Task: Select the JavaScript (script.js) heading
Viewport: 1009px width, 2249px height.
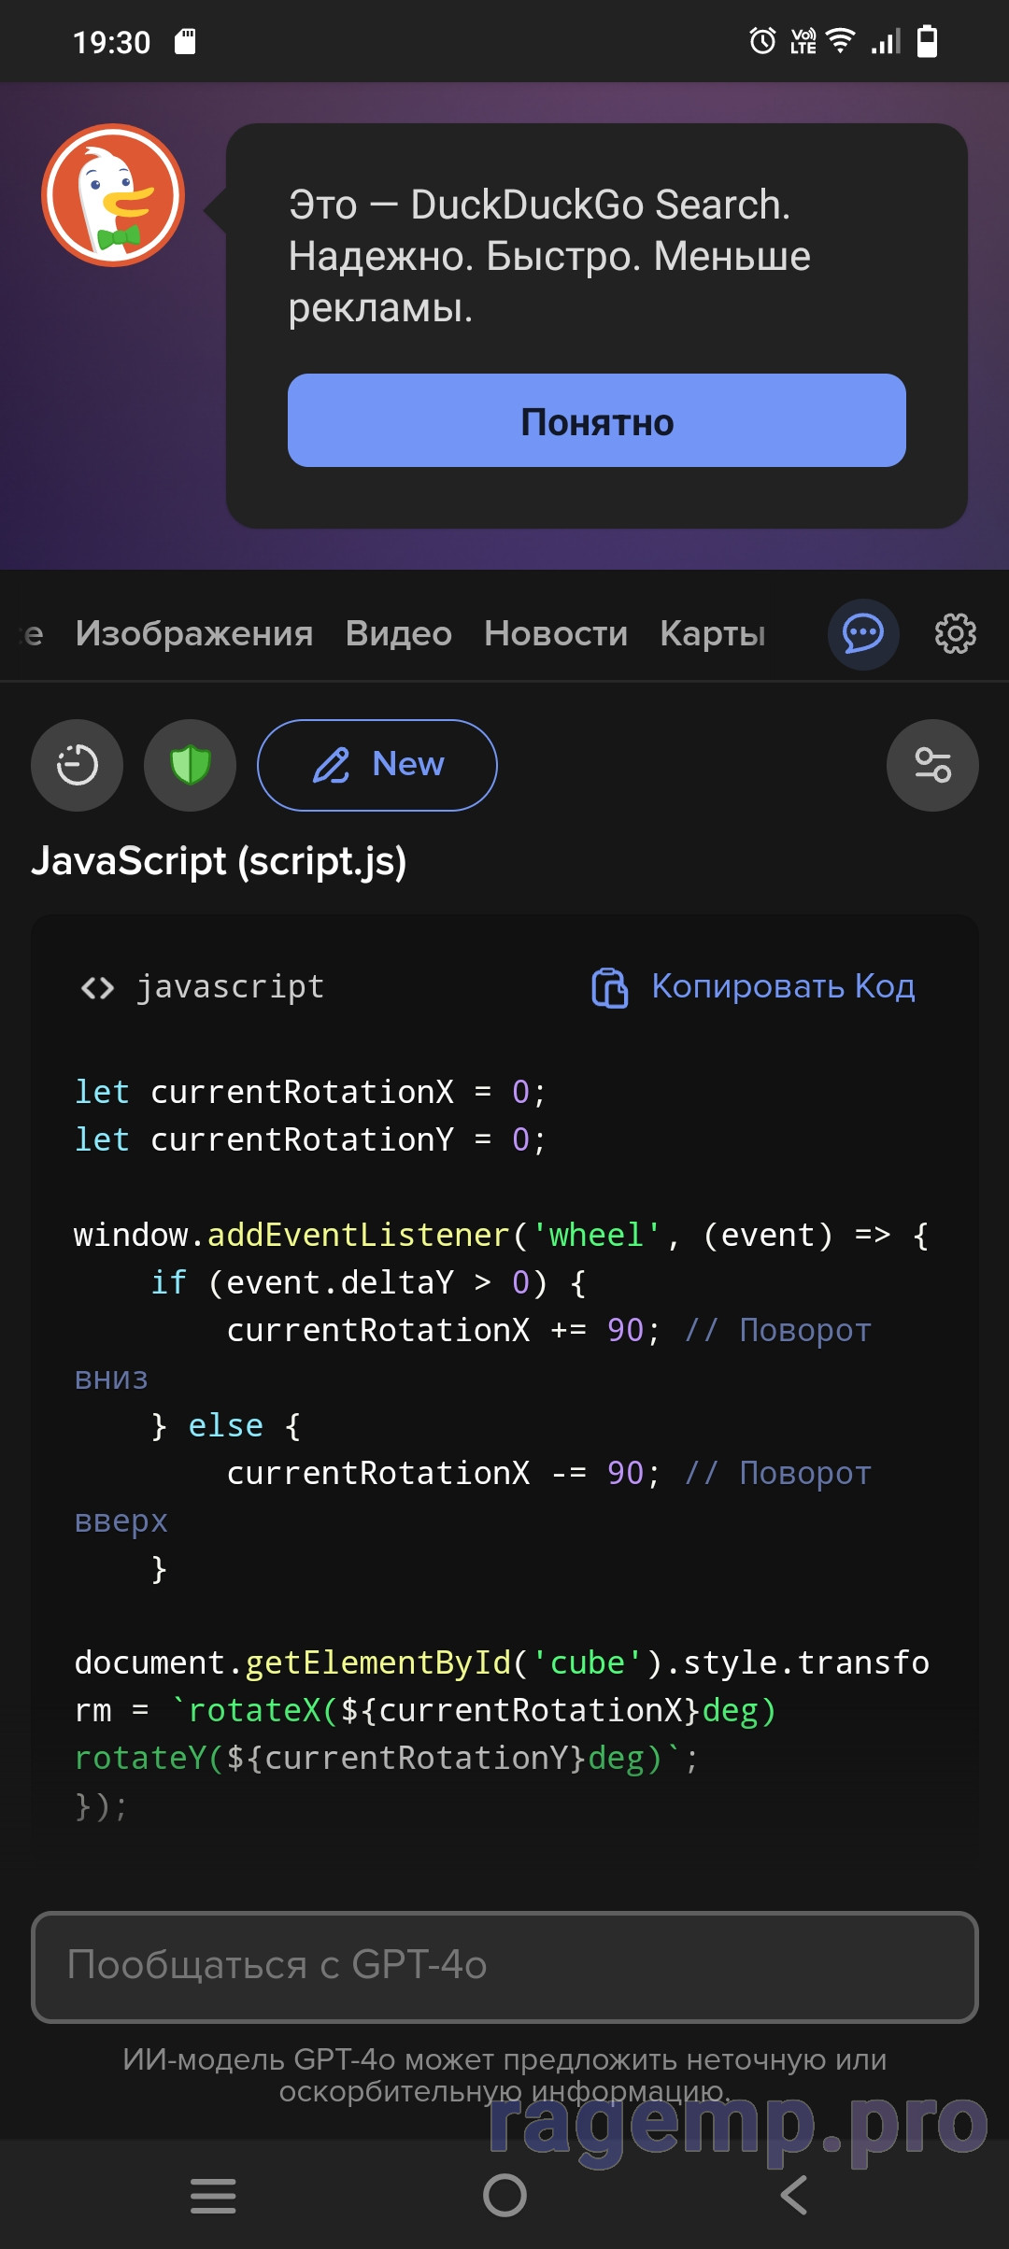Action: 219,861
